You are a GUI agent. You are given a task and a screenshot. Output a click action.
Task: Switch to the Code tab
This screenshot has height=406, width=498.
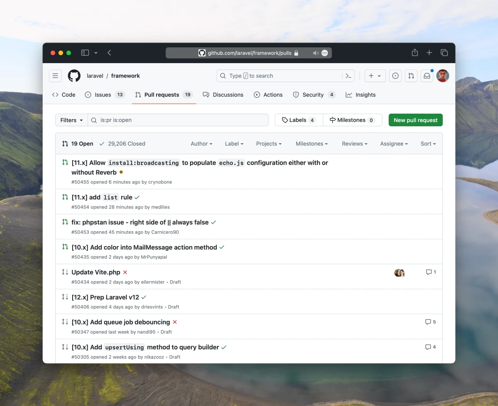coord(63,95)
